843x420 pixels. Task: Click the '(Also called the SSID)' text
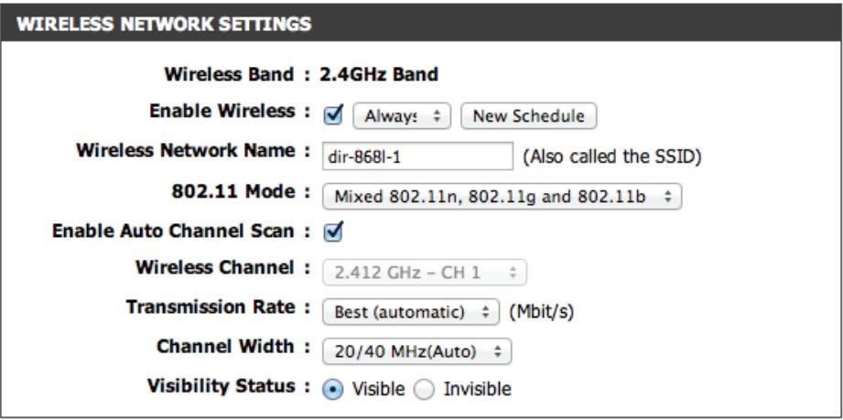pyautogui.click(x=611, y=156)
